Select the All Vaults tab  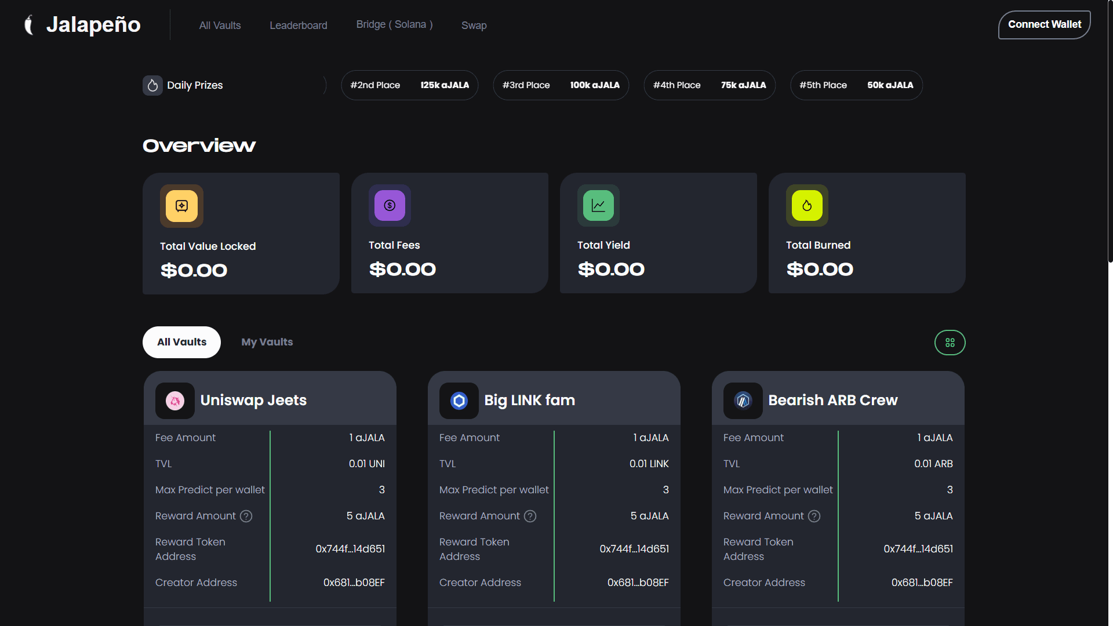pos(181,342)
